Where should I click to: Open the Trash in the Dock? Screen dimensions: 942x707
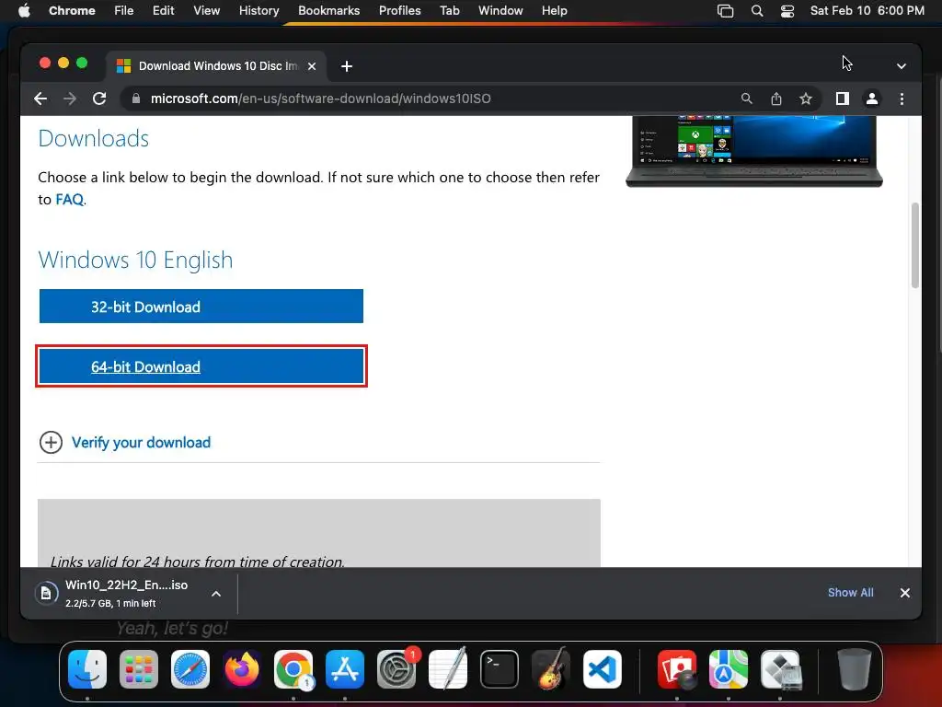click(x=854, y=669)
